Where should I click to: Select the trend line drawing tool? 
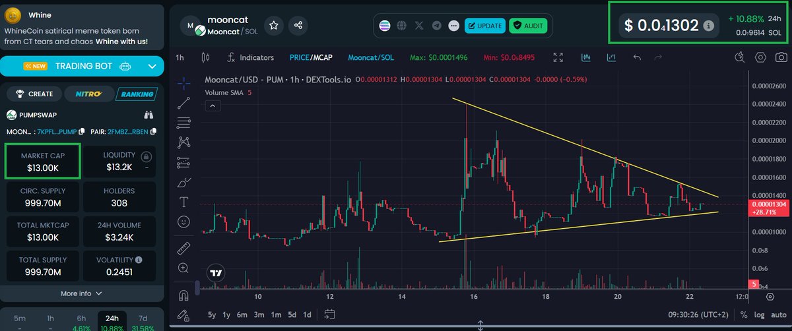point(184,102)
